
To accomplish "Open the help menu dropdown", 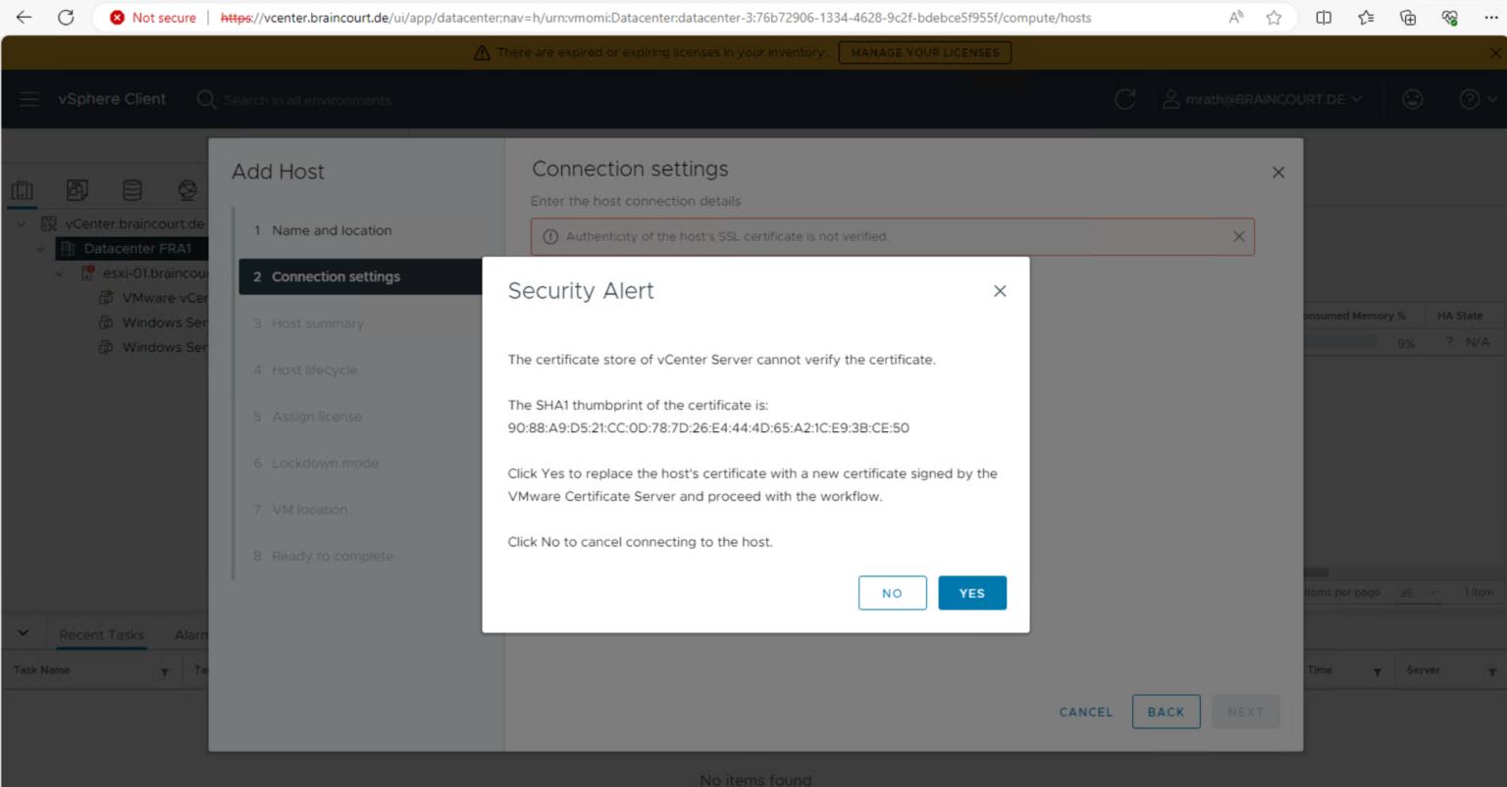I will coord(1478,99).
